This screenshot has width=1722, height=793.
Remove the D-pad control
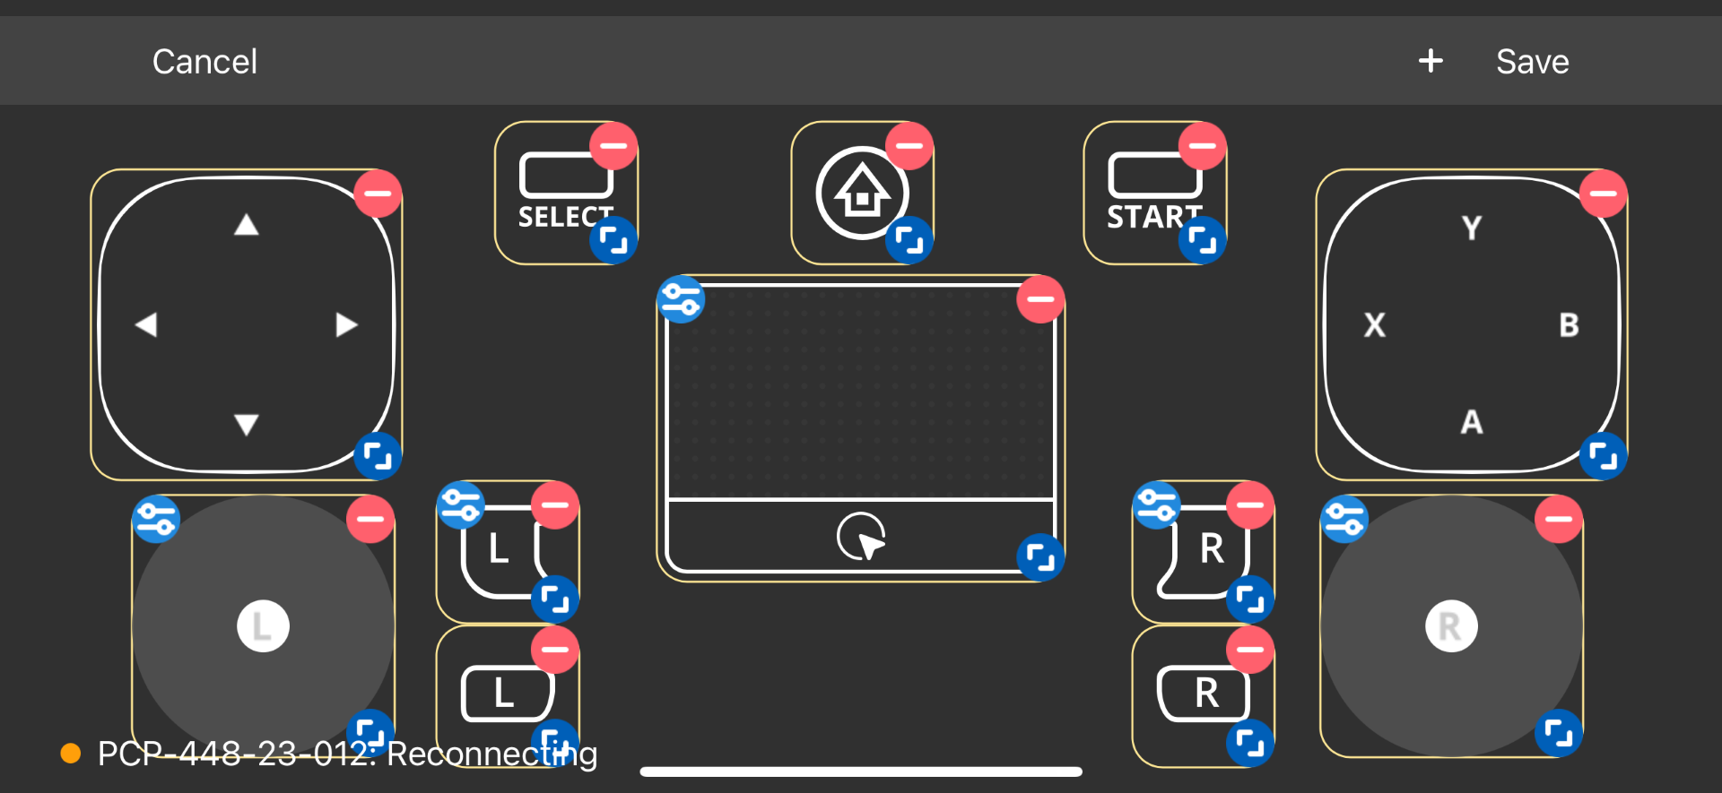click(x=378, y=194)
